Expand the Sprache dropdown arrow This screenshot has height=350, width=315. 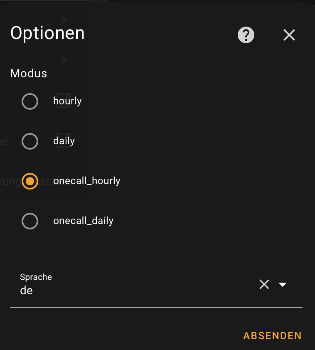[283, 284]
